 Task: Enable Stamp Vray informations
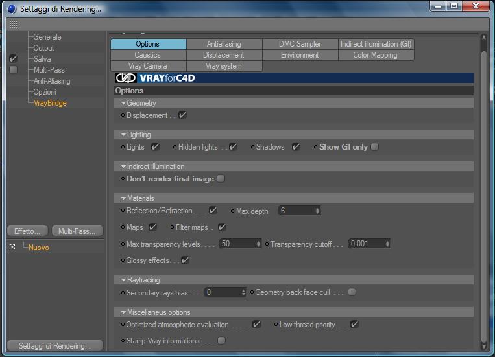point(222,341)
